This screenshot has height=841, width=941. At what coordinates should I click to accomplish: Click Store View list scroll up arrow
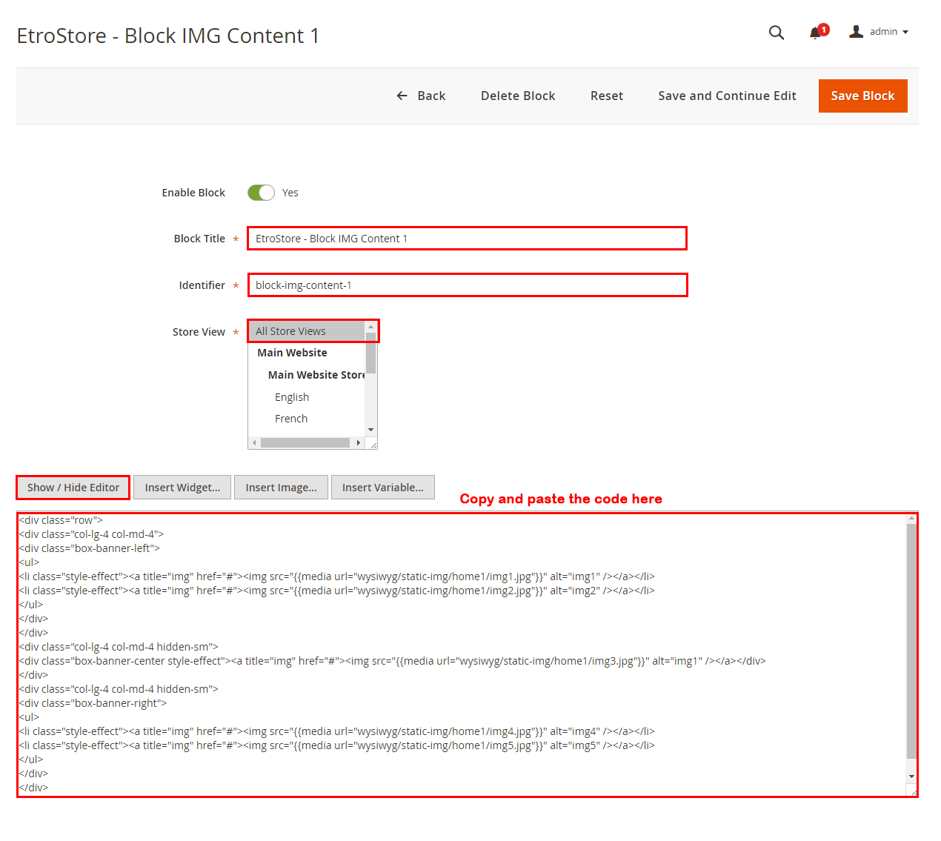[371, 327]
